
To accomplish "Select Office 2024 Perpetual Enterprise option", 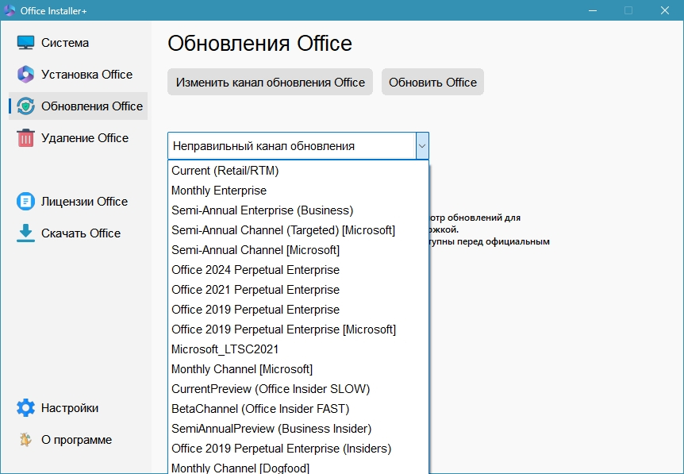I will (x=256, y=270).
